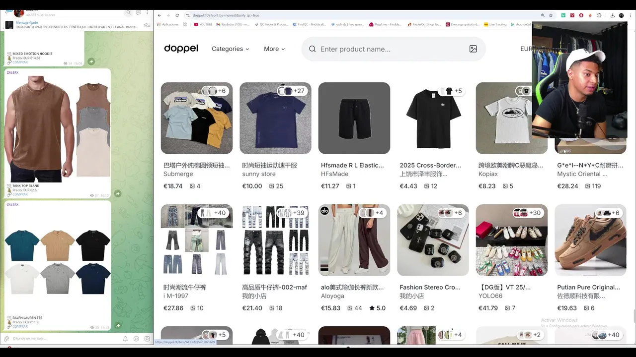Open image search camera icon in search bar
Viewport: 636px width, 357px height.
pos(473,49)
